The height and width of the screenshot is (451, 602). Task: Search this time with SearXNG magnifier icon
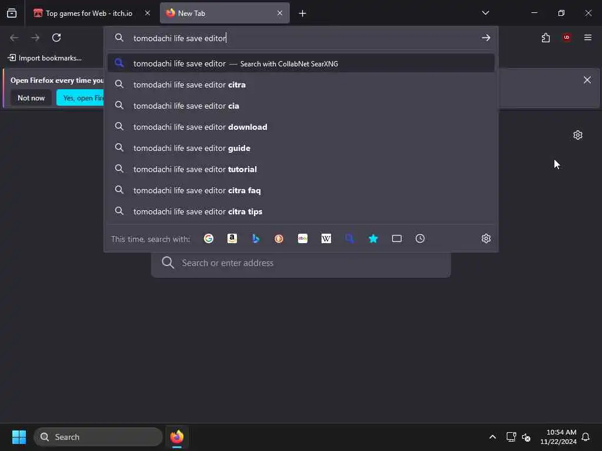click(x=349, y=238)
